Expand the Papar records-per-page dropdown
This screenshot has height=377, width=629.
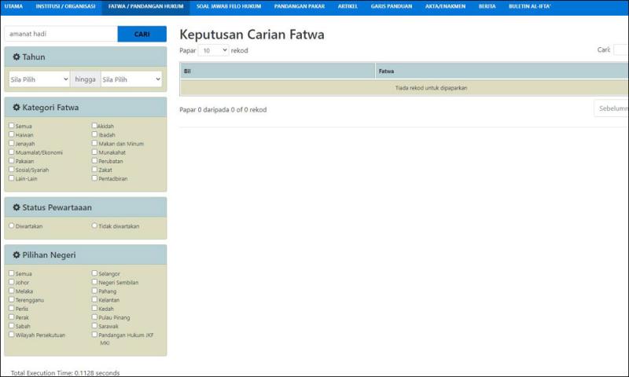click(x=213, y=50)
